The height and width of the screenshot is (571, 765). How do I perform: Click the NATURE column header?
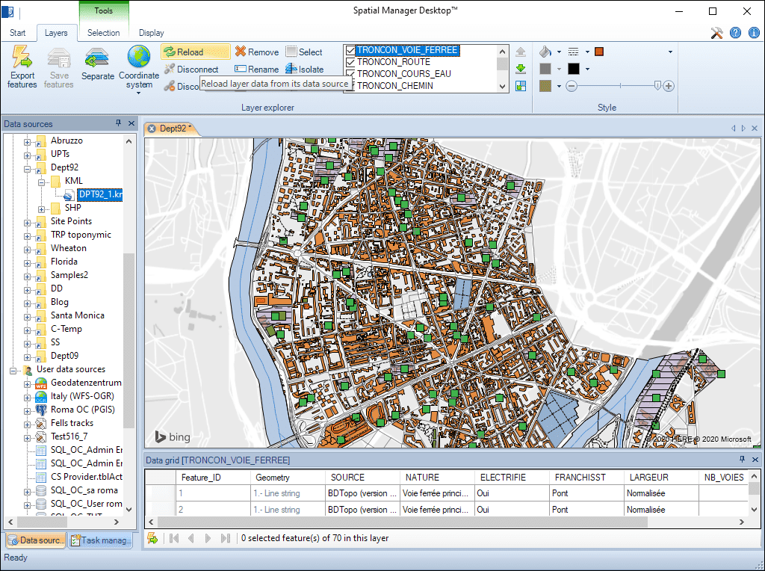[437, 478]
